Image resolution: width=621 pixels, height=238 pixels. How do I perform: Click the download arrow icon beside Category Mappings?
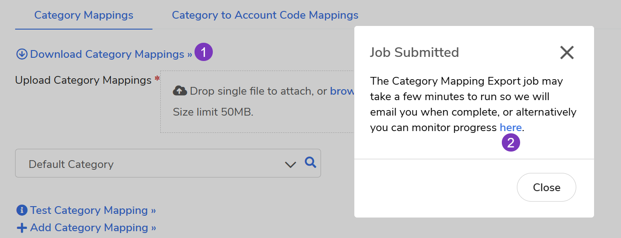[x=21, y=54]
